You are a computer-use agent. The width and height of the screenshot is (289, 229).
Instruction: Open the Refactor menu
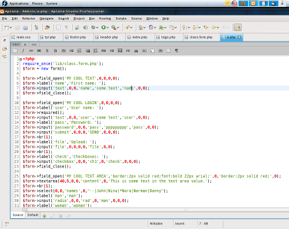[x=29, y=18]
